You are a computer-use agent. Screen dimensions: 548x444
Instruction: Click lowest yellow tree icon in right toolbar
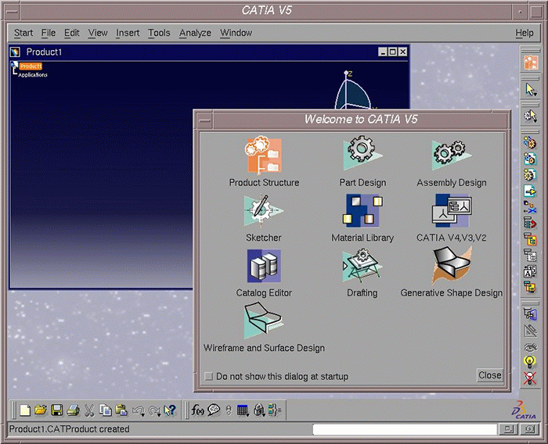[530, 288]
